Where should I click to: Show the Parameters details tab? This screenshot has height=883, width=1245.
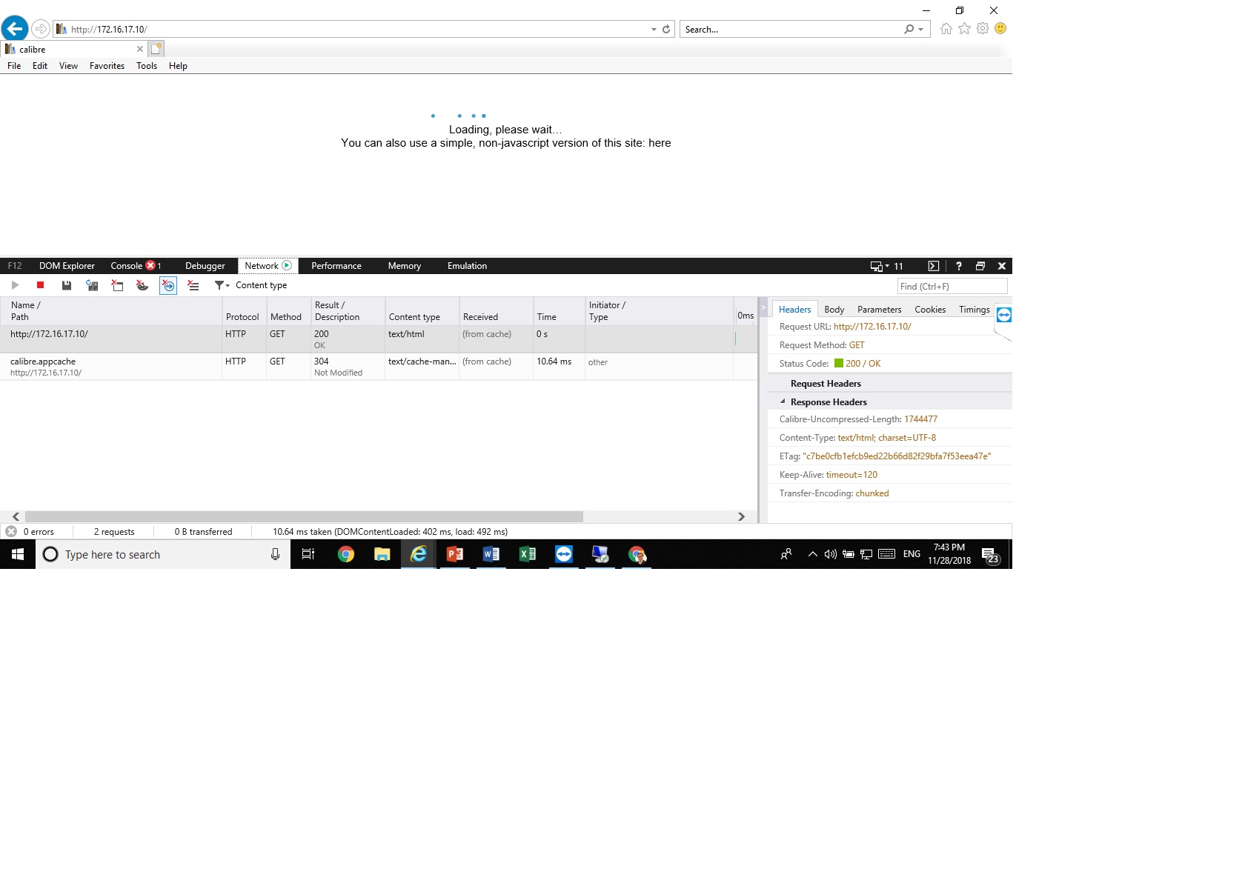point(880,310)
